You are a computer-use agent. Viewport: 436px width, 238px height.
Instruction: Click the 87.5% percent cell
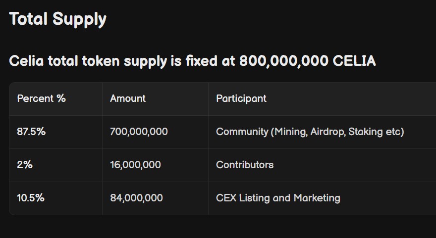31,132
